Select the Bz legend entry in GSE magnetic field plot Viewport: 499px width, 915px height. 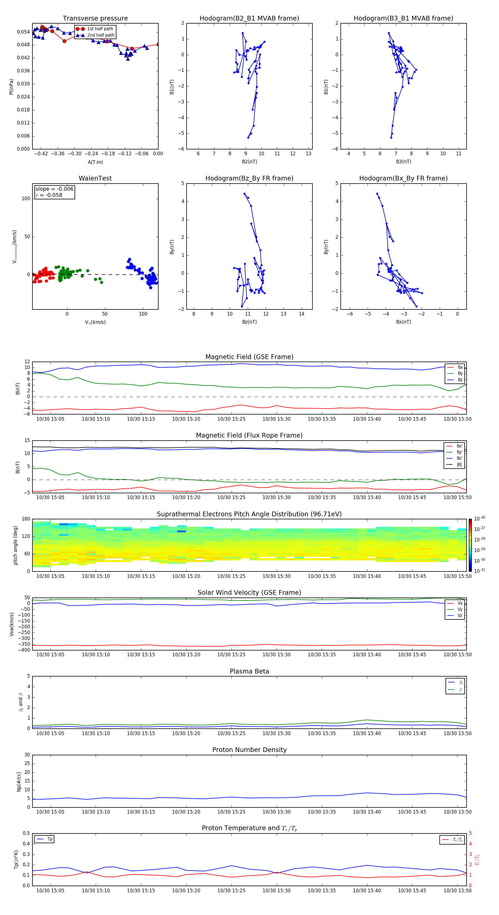(455, 380)
